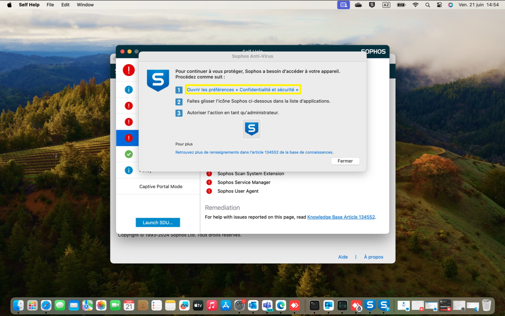Click the green checkmark status icon in the sidebar
The image size is (505, 316).
(129, 154)
